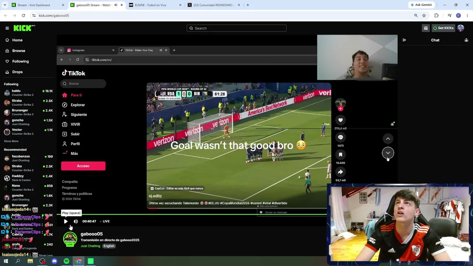This screenshot has width=473, height=266.
Task: Open Chrome media controls icon
Action: [x=449, y=16]
